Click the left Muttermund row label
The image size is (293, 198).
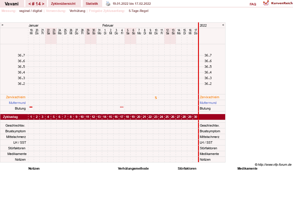pyautogui.click(x=17, y=103)
